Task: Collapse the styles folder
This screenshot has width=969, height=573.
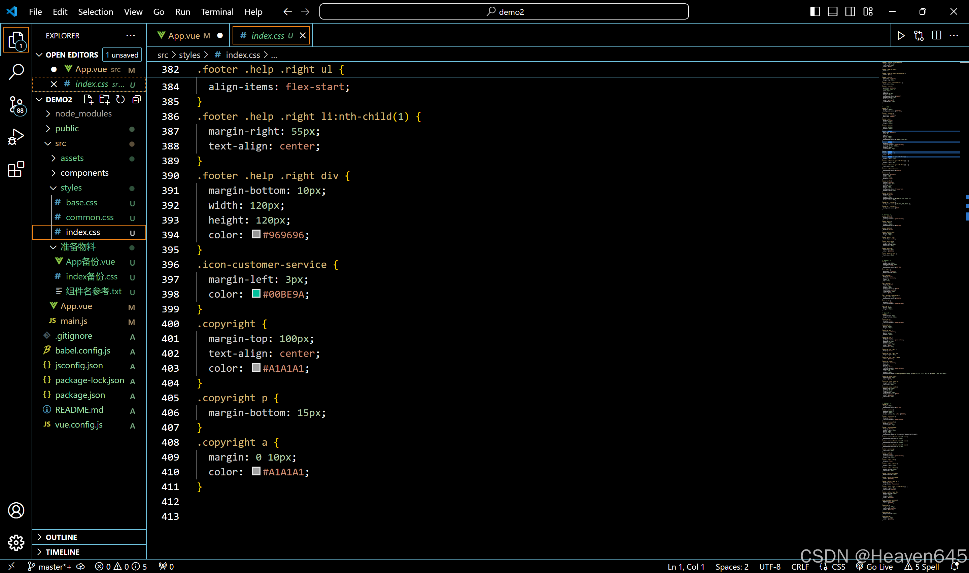Action: coord(53,188)
